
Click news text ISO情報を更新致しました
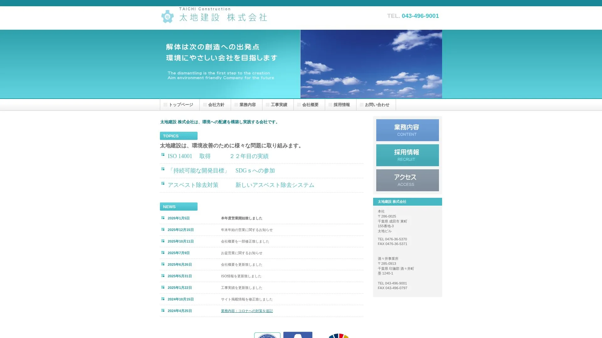(241, 276)
